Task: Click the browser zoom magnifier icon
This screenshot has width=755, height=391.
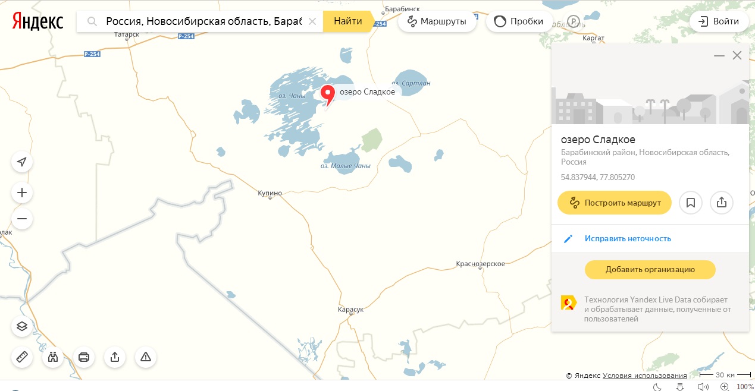Action: [724, 387]
